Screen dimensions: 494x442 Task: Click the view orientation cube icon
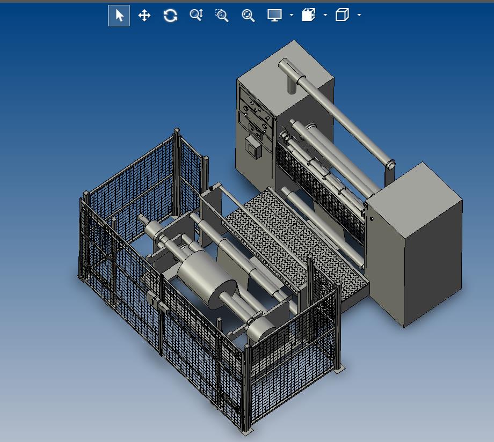coord(342,15)
